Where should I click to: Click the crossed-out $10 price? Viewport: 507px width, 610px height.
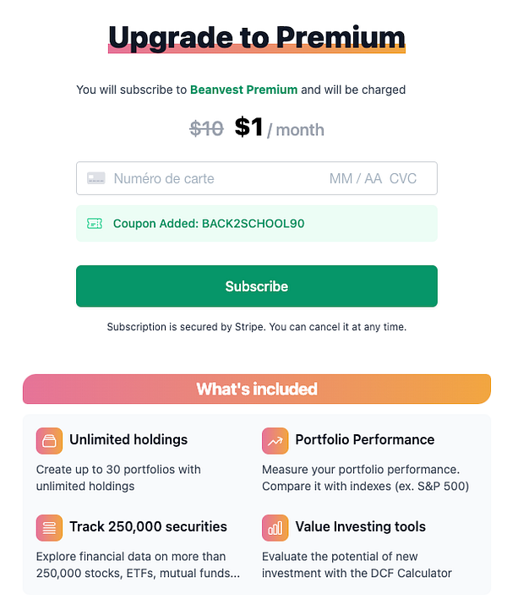point(206,128)
